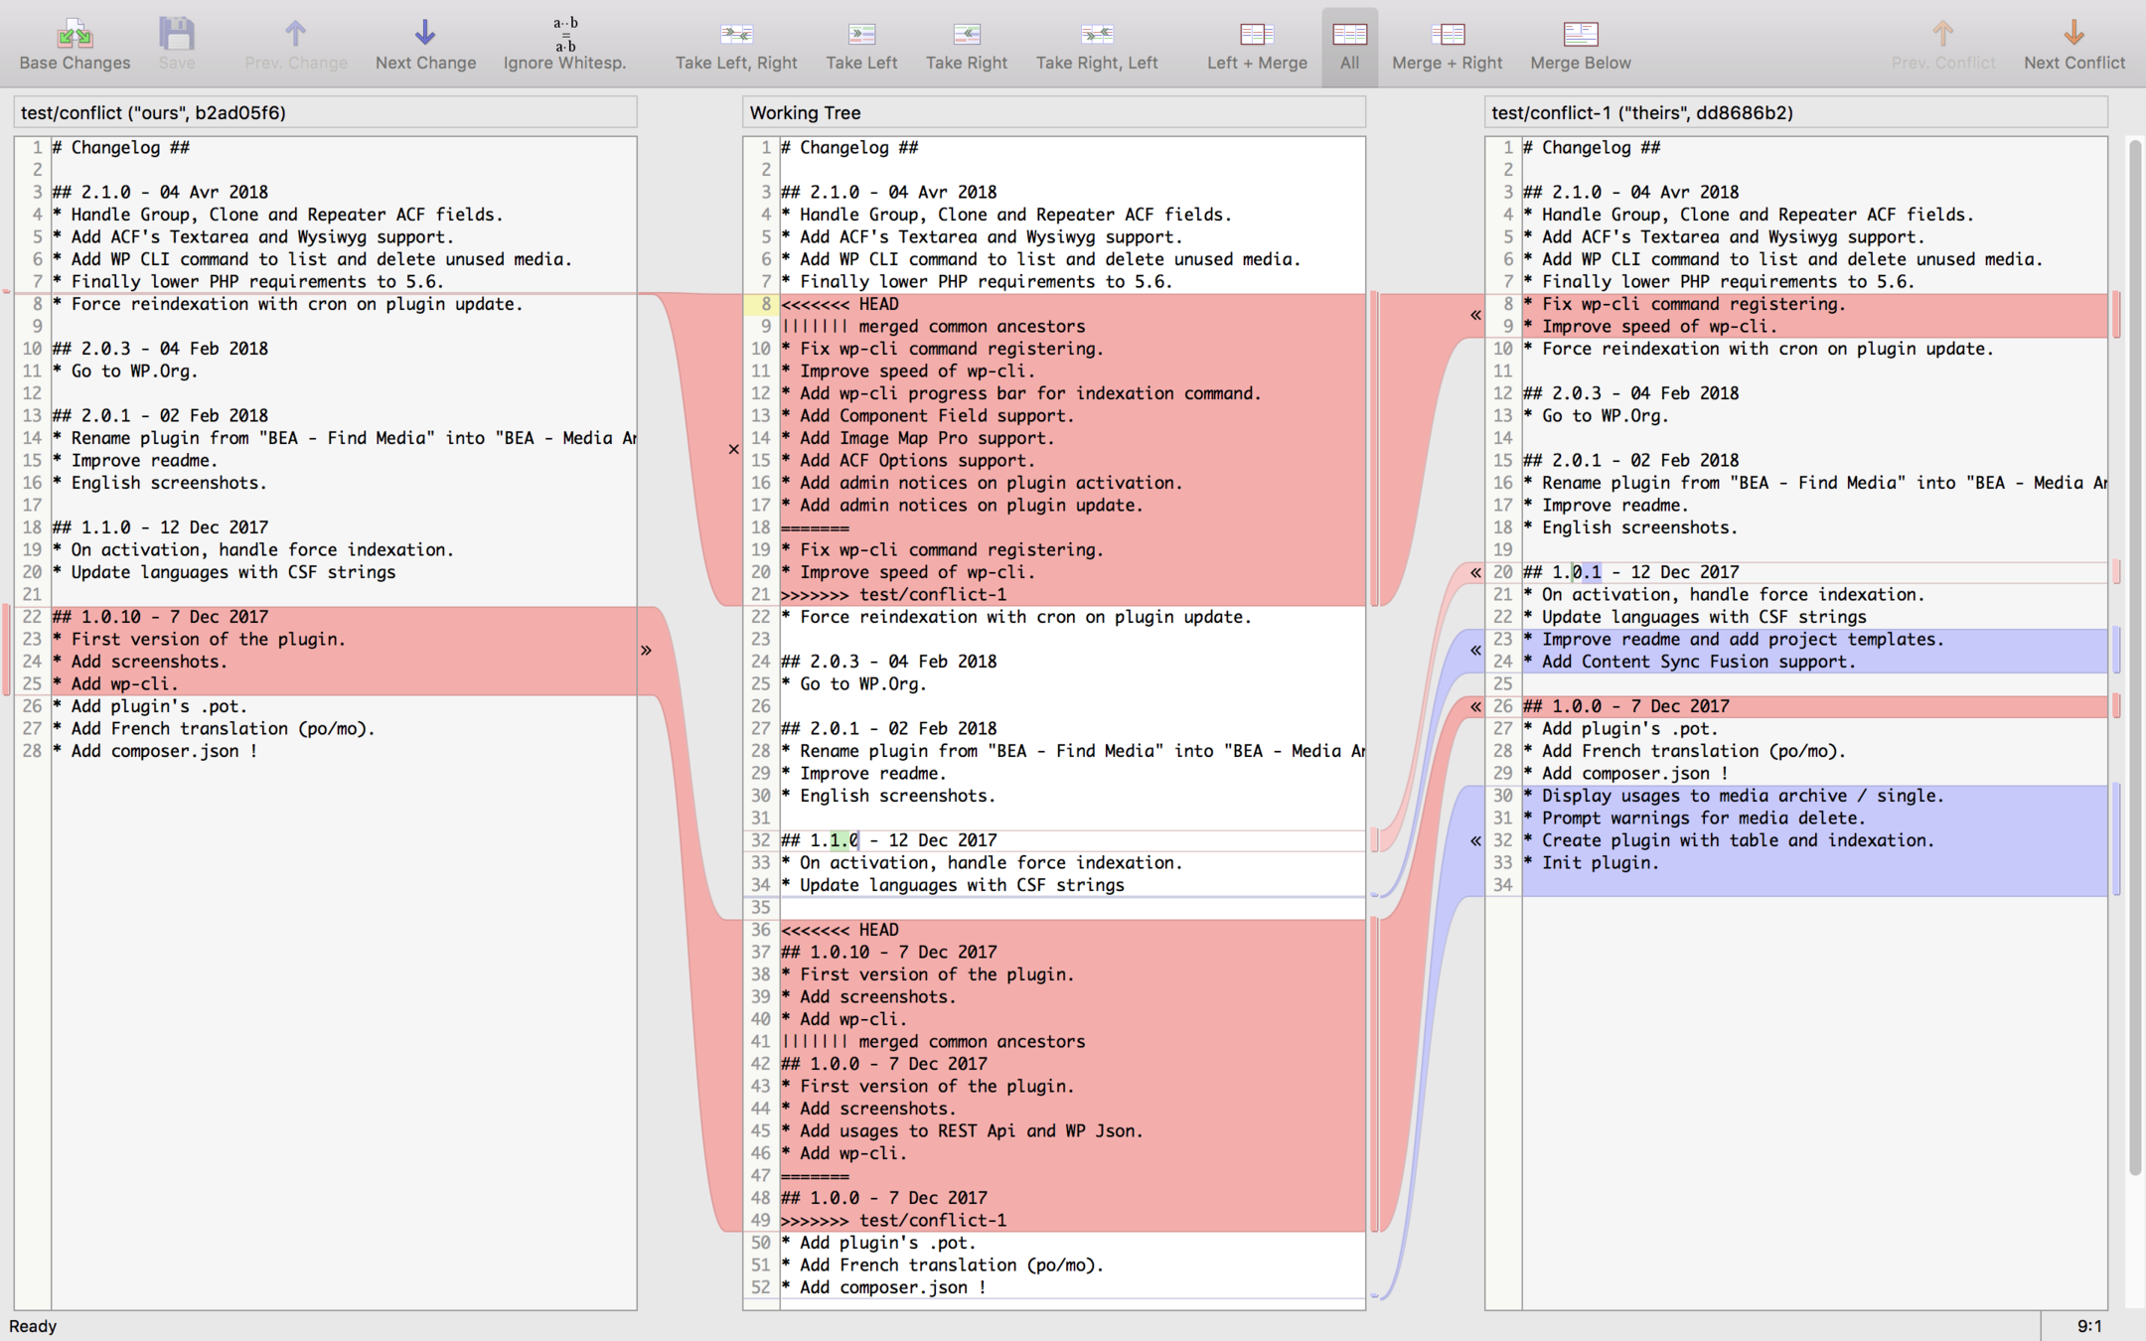Image resolution: width=2146 pixels, height=1341 pixels.
Task: Dismiss conflict with the X marker
Action: pyautogui.click(x=733, y=450)
